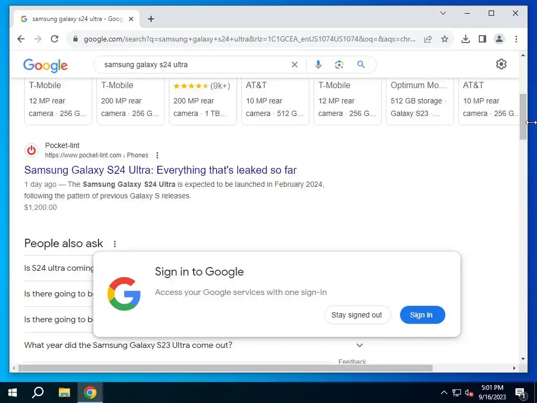Open the muted volume tray icon
537x403 pixels.
click(469, 393)
